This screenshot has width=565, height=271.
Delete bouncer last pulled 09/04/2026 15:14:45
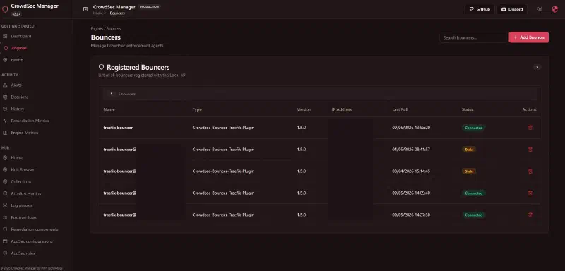530,171
